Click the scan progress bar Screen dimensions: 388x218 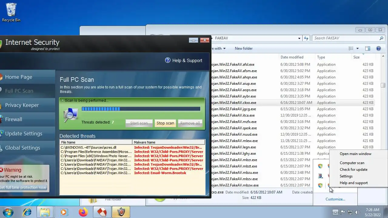click(141, 109)
